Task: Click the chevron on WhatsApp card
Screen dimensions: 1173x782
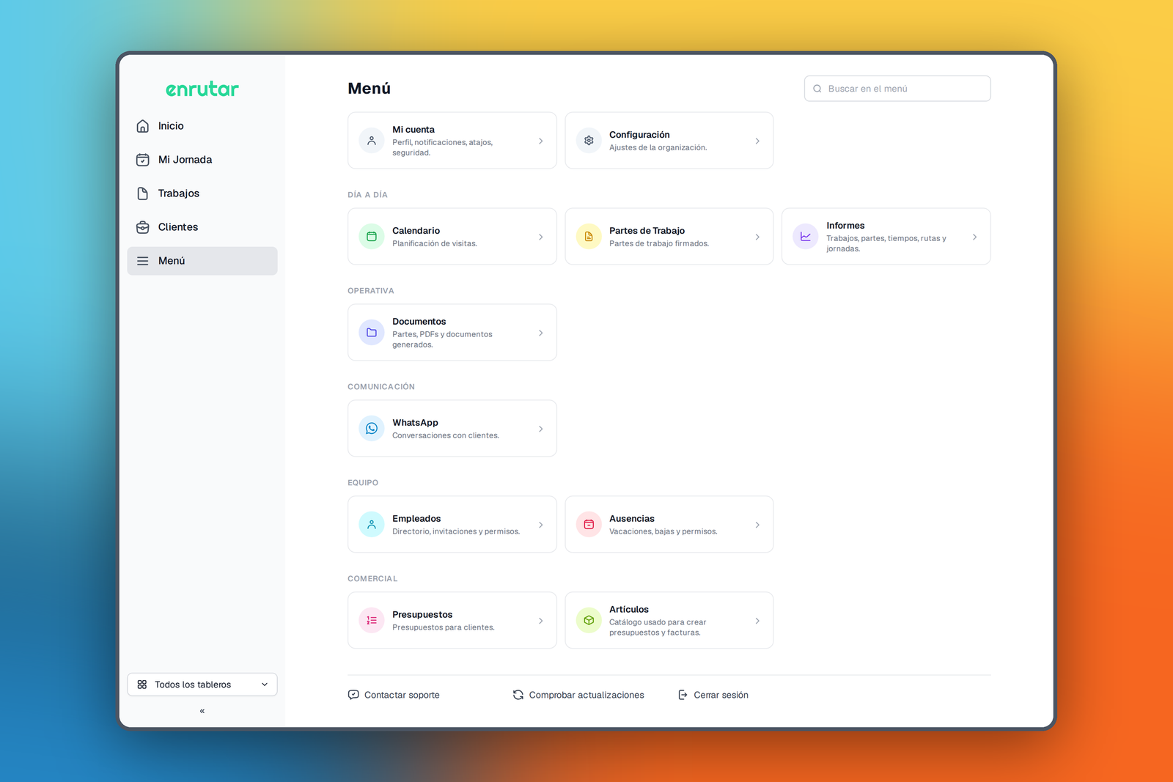Action: click(x=541, y=429)
